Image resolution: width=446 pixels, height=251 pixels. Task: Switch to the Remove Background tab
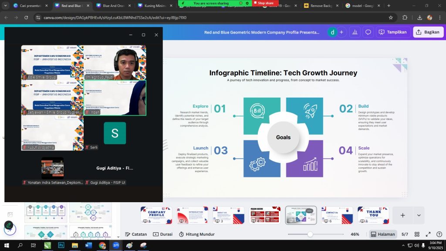point(319,6)
